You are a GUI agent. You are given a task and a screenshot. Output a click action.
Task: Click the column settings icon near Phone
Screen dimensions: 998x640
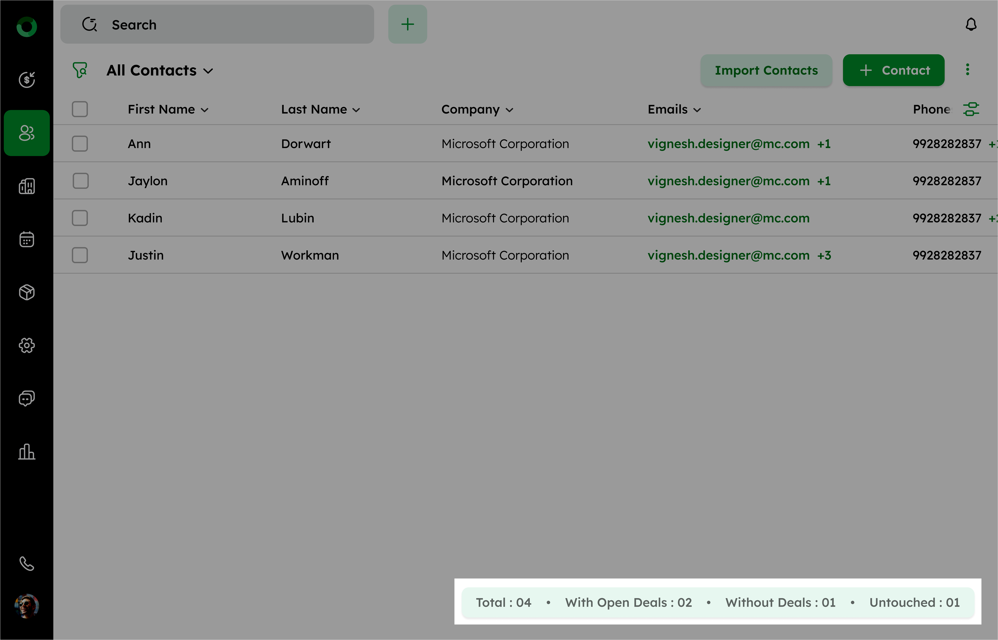coord(971,109)
